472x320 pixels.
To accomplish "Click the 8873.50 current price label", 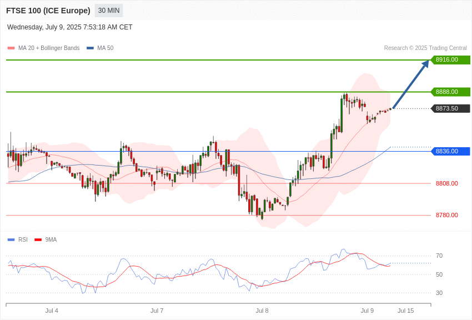I will coord(451,108).
